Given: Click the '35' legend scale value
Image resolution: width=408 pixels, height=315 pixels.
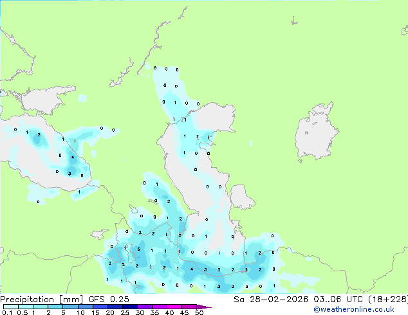Looking at the screenshot, I should pyautogui.click(x=154, y=312).
